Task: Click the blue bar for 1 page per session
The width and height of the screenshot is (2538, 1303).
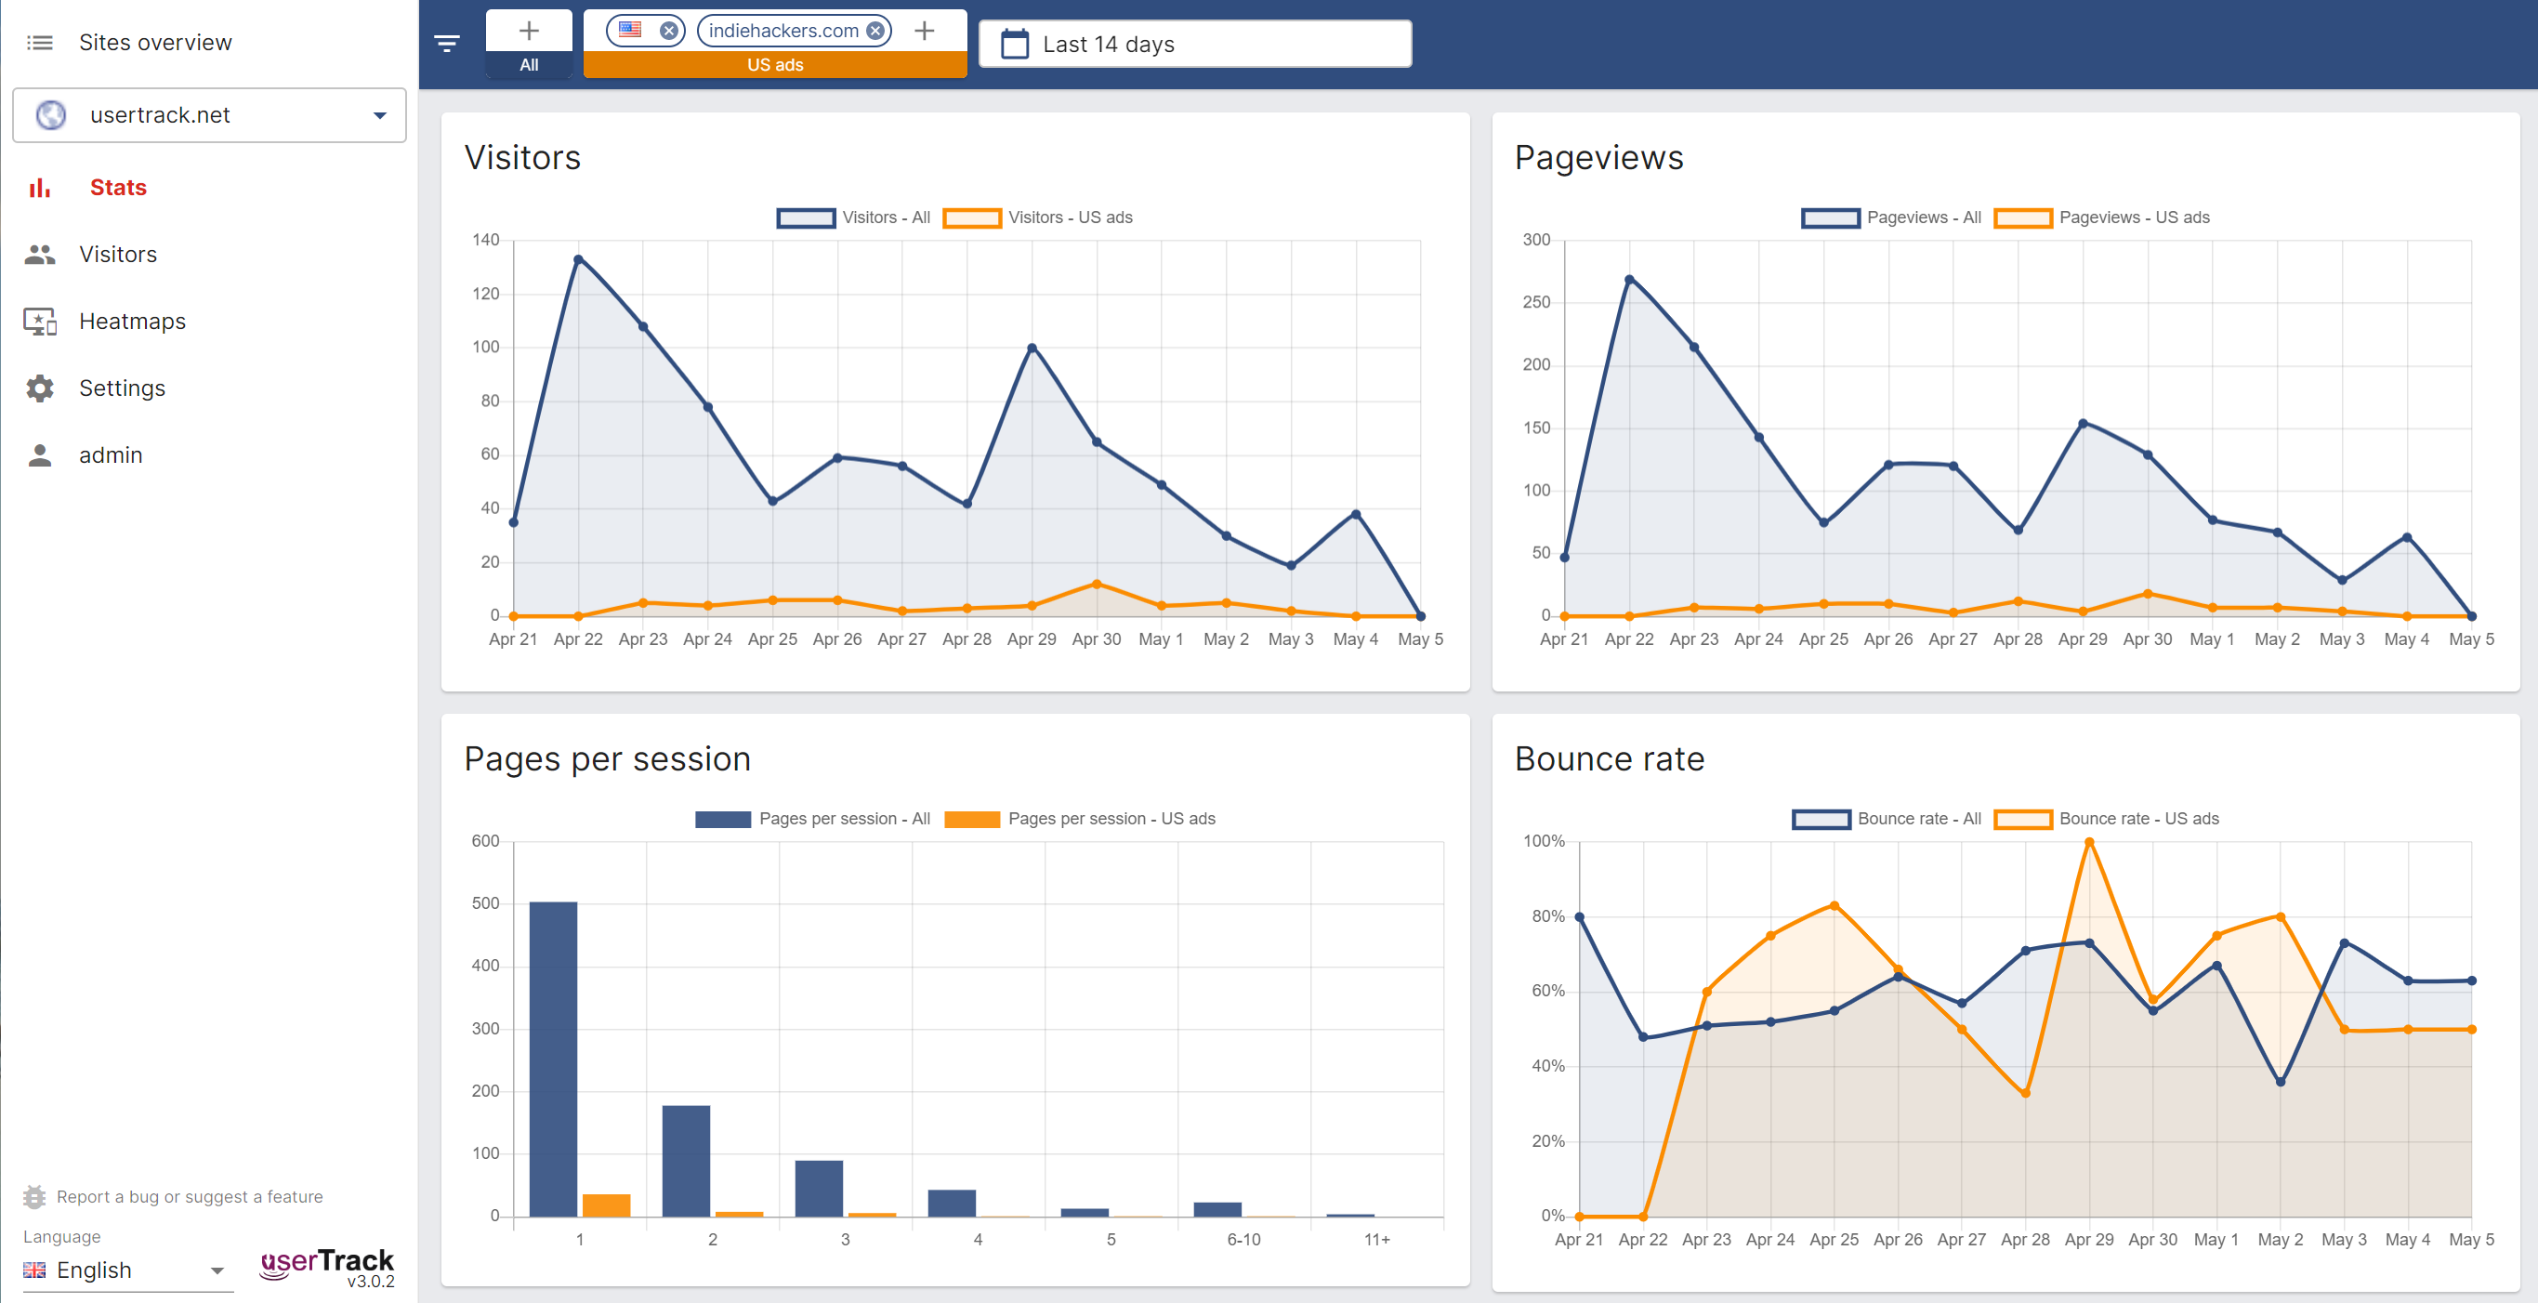Action: [x=554, y=1060]
